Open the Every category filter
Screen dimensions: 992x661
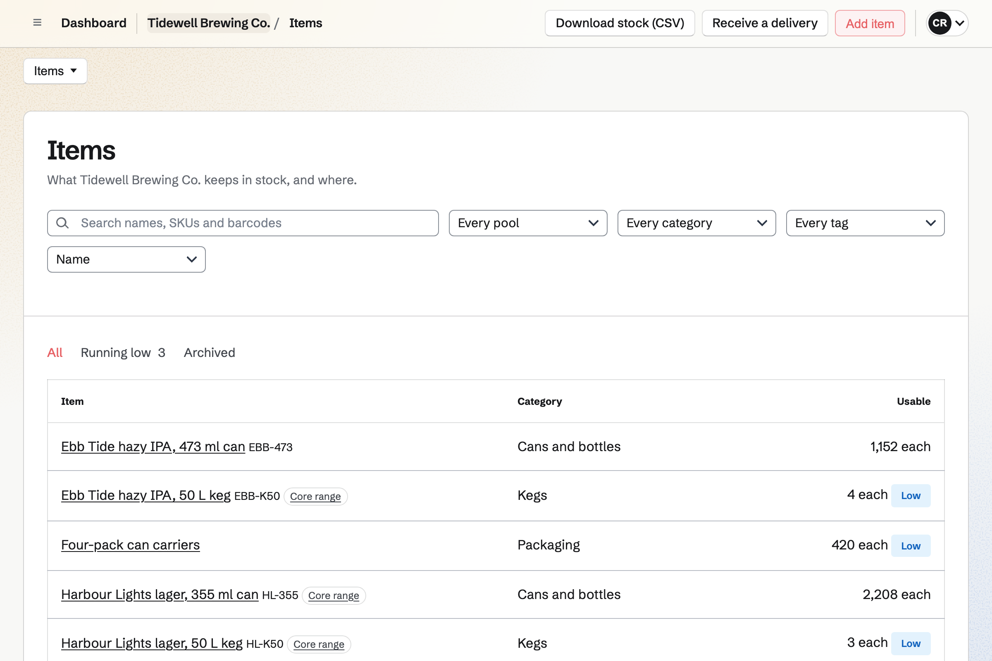click(696, 223)
